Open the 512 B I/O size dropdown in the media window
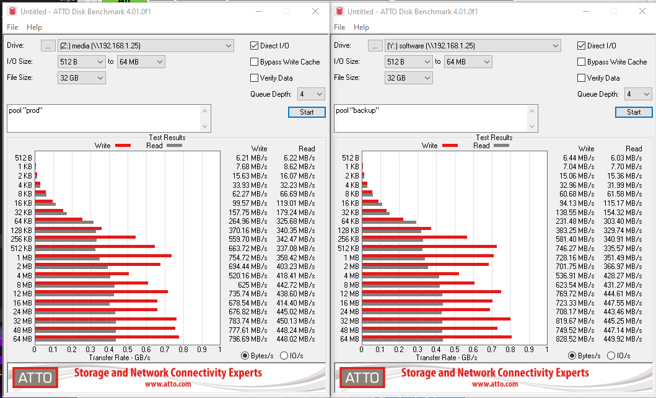 (82, 62)
